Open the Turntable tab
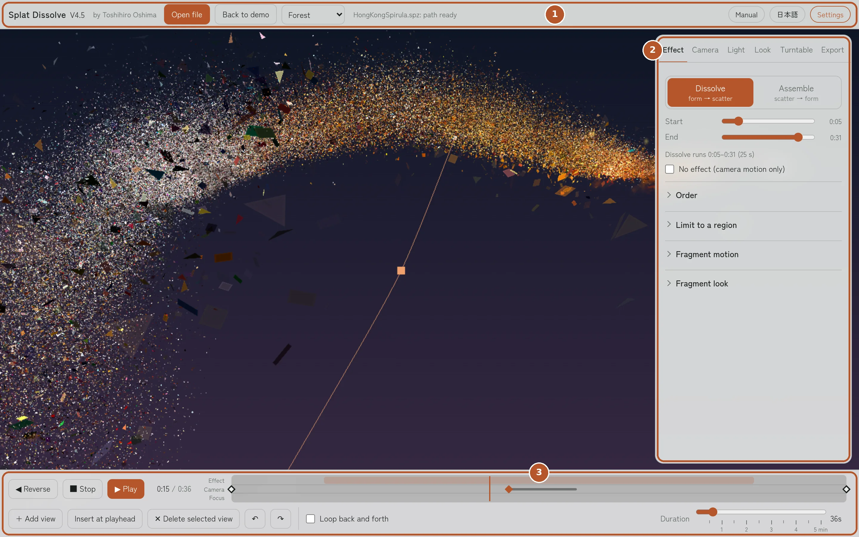 pyautogui.click(x=796, y=50)
